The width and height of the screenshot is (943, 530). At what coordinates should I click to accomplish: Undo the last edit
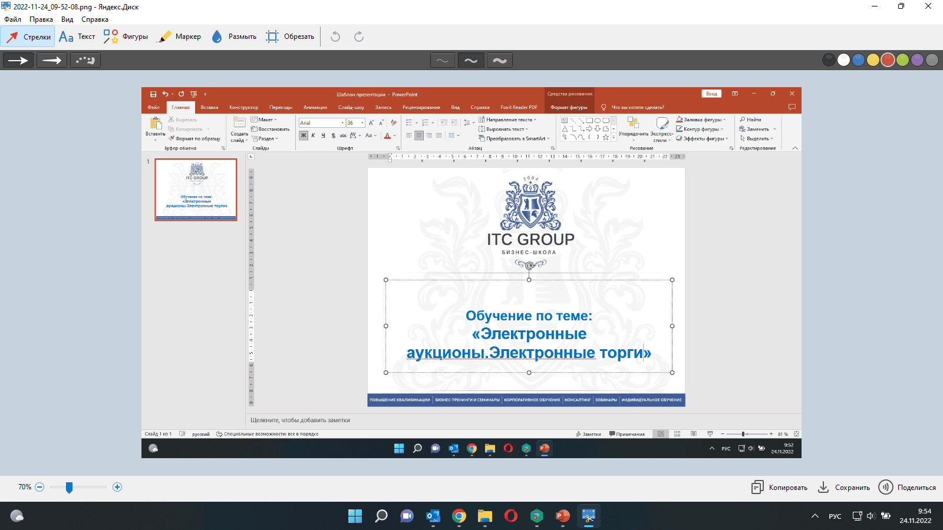point(335,37)
